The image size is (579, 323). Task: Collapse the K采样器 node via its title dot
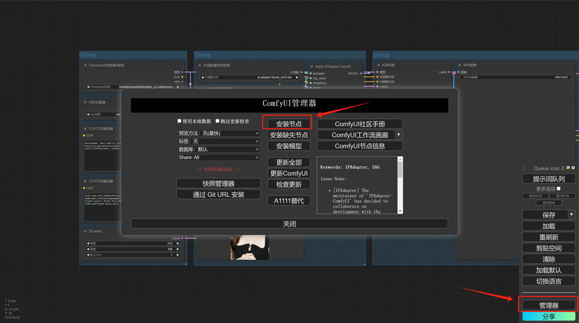(379, 65)
